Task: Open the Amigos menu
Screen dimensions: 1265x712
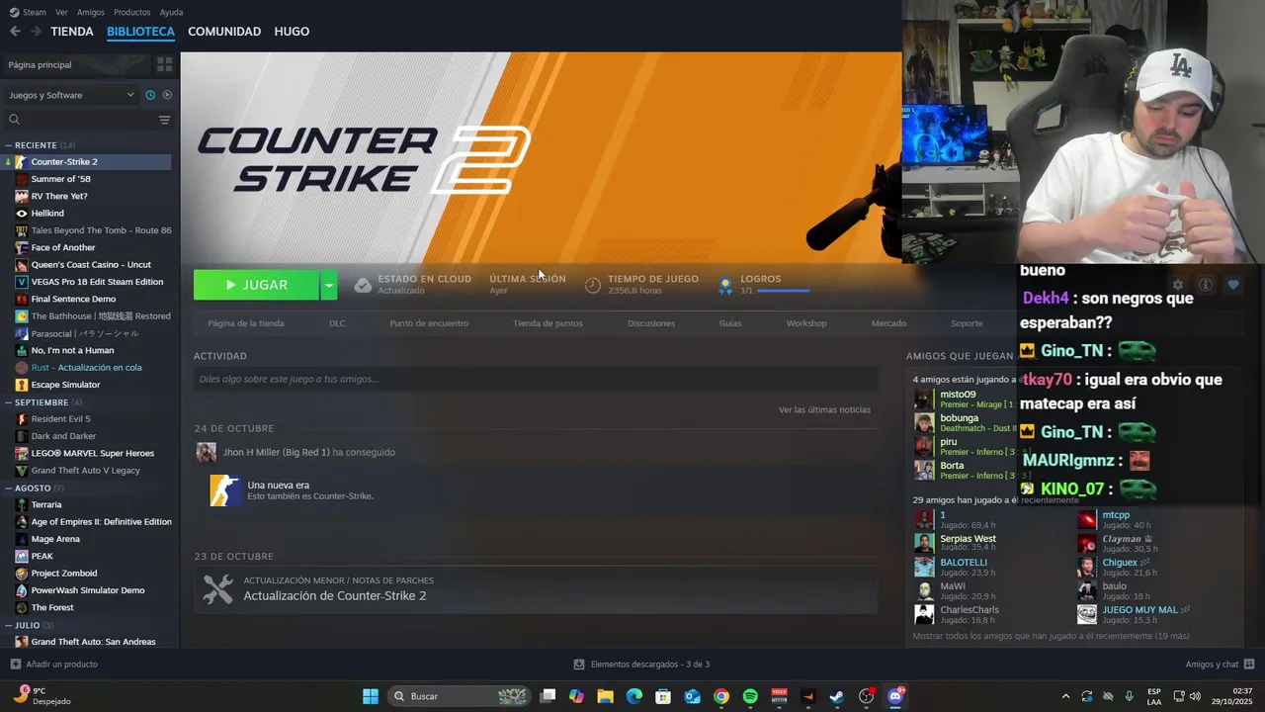Action: pos(91,12)
